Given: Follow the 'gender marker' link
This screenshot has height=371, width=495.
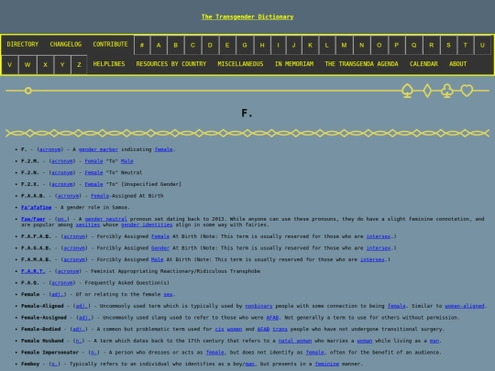Looking at the screenshot, I should [x=98, y=149].
